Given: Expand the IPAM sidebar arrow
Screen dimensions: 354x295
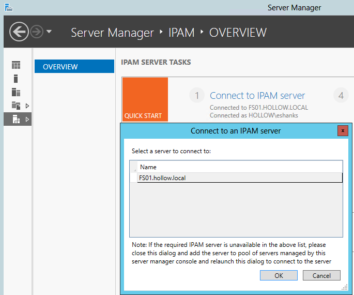Looking at the screenshot, I should point(27,119).
